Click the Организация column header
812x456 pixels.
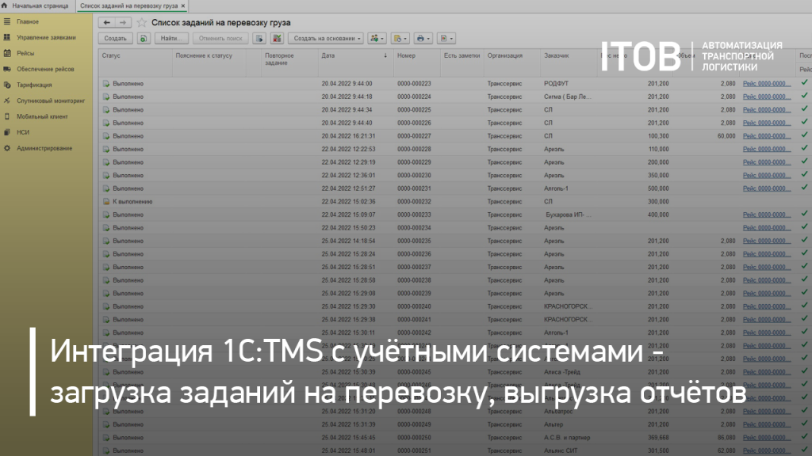click(x=512, y=63)
